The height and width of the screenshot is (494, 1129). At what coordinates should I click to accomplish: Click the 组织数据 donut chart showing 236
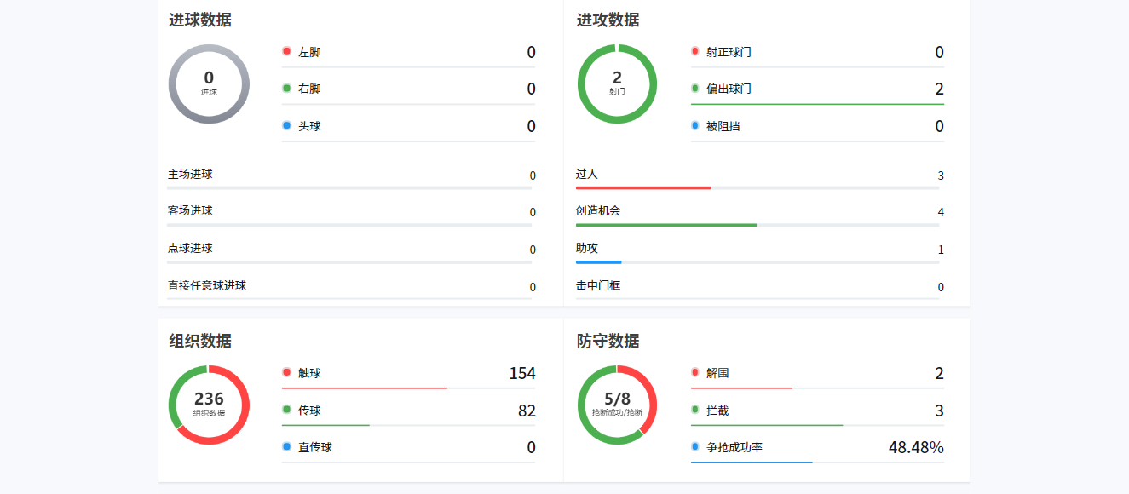(x=209, y=405)
